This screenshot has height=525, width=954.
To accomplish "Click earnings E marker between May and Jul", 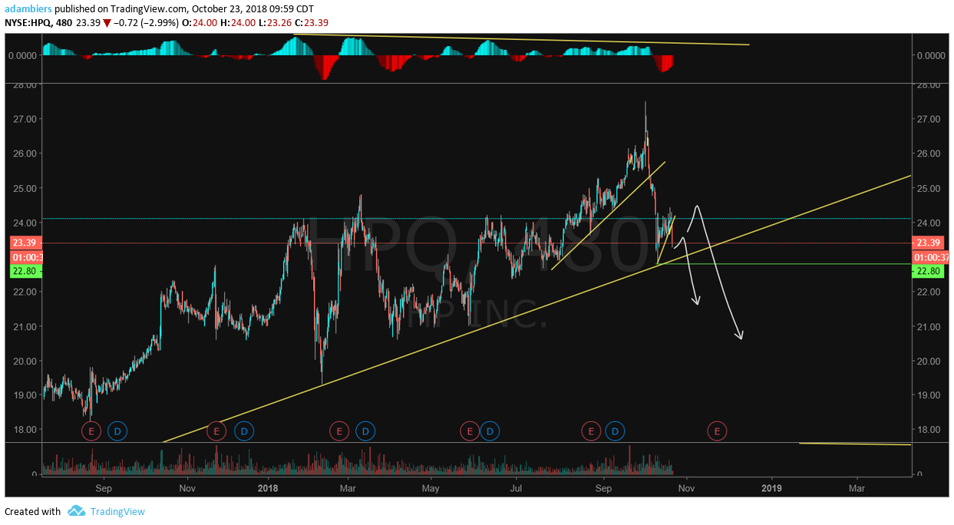I will (x=469, y=431).
